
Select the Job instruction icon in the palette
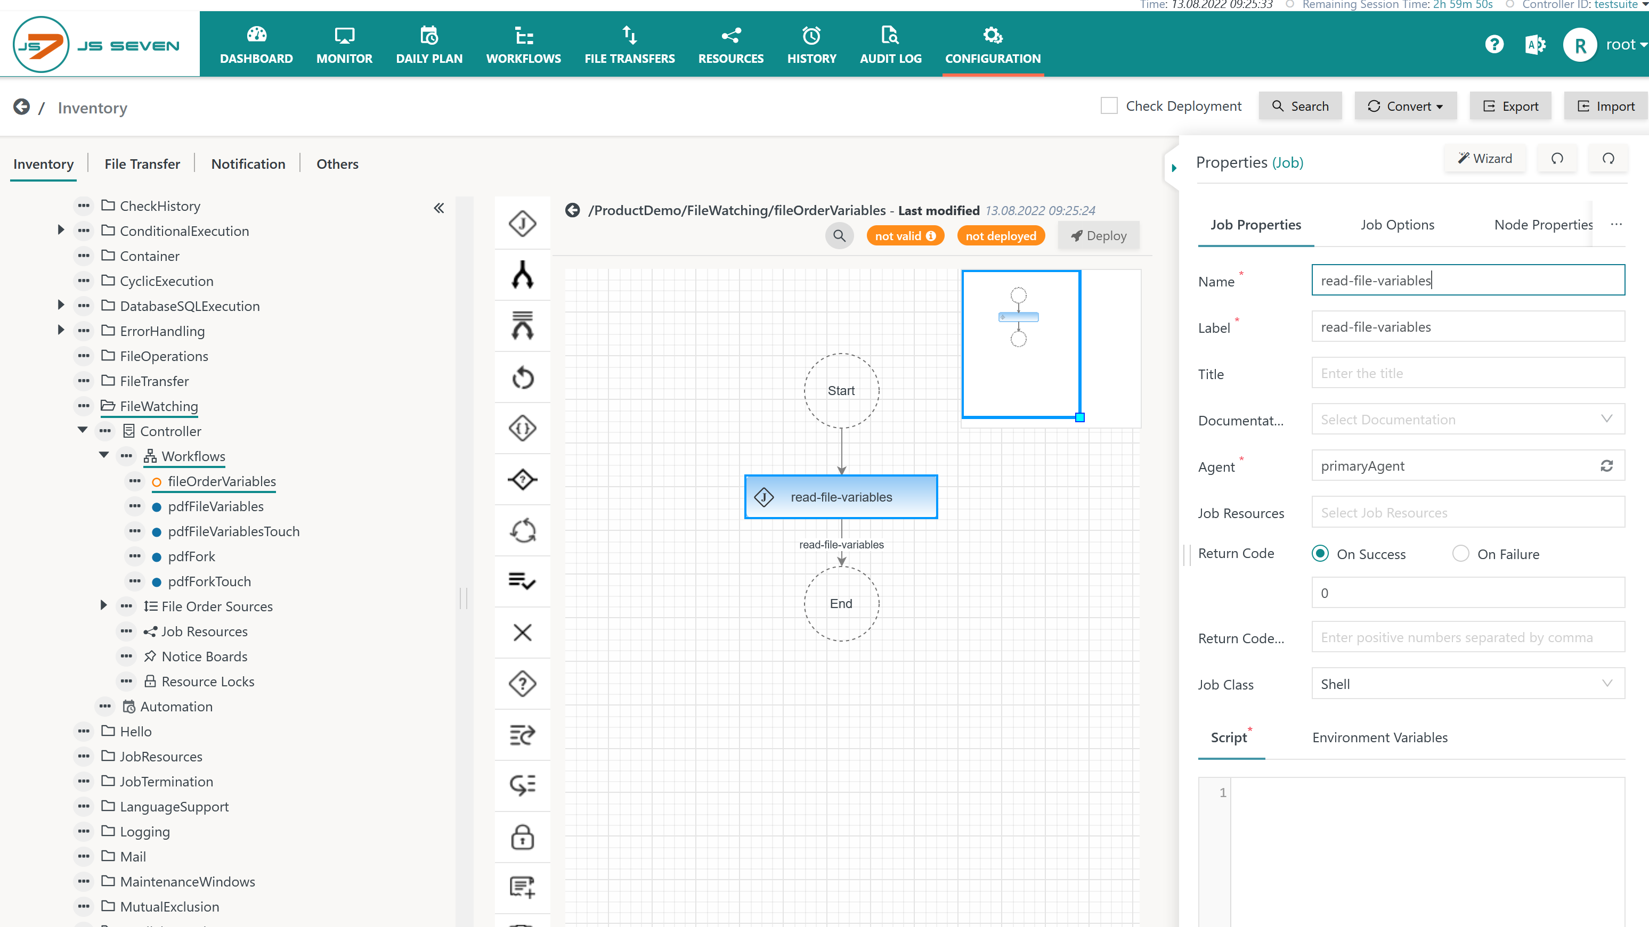[x=522, y=223]
